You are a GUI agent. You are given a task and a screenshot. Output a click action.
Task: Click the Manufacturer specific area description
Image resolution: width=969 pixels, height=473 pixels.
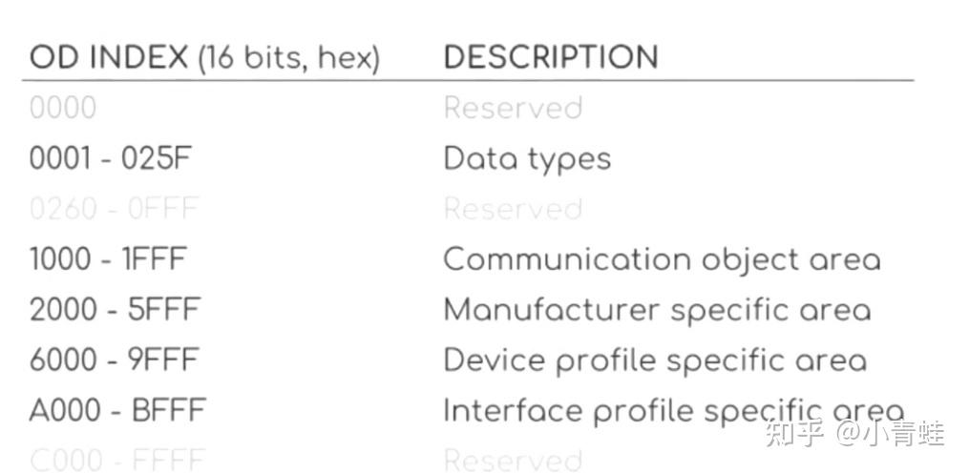pos(657,310)
